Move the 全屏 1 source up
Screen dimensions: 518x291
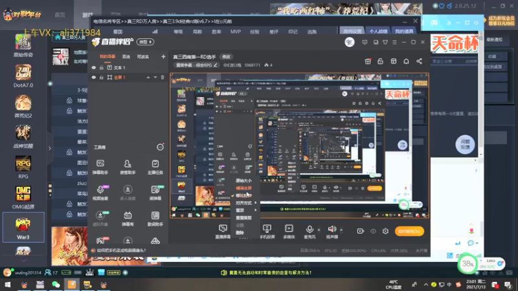[x=148, y=77]
